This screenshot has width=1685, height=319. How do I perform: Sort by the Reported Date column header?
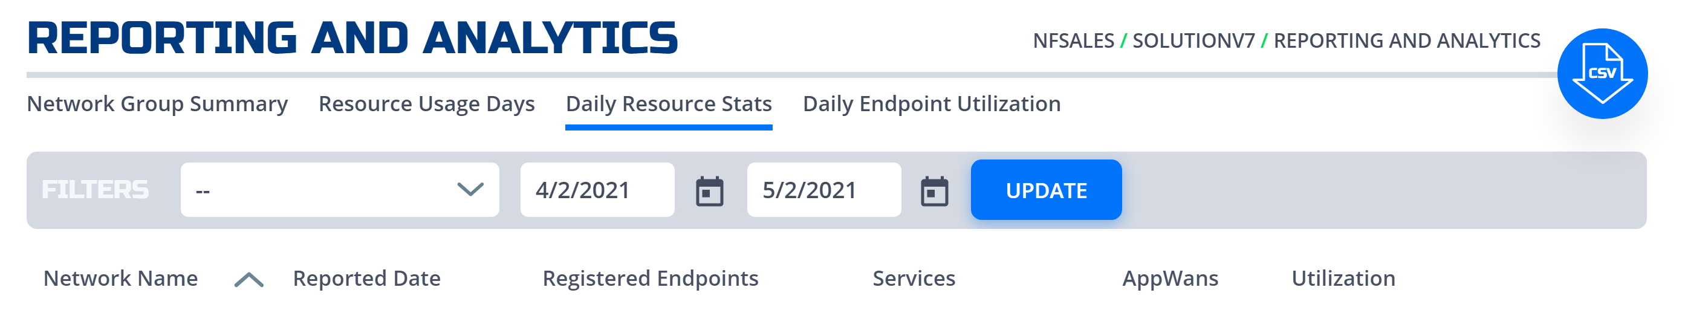coord(366,279)
